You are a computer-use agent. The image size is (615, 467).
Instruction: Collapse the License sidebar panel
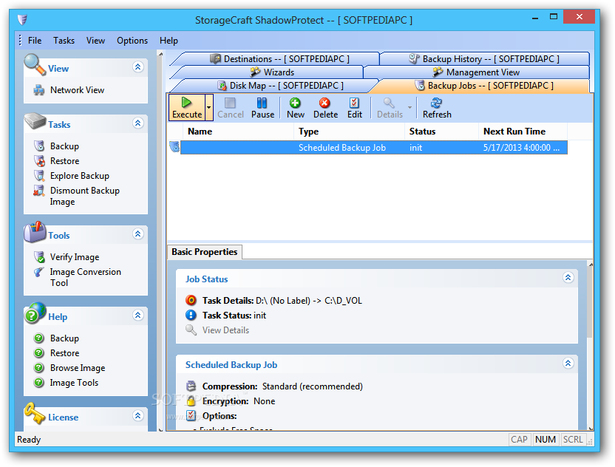click(137, 415)
